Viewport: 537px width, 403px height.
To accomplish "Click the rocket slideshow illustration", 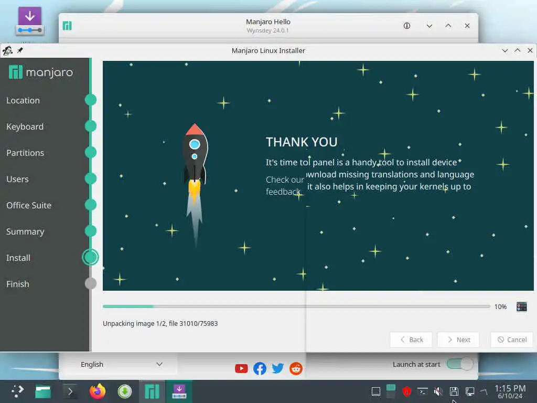I will click(195, 185).
